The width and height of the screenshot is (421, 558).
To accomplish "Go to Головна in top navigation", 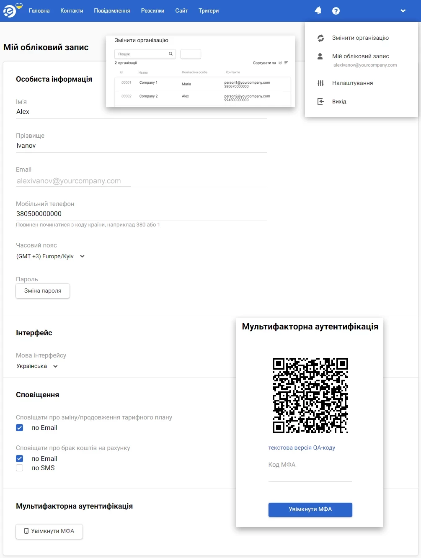I will pyautogui.click(x=39, y=11).
